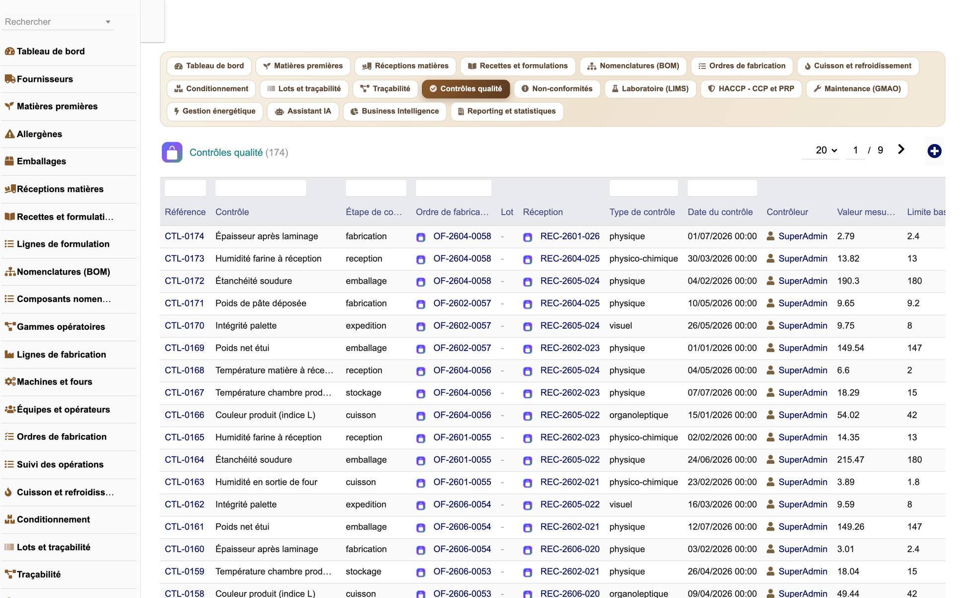Image resolution: width=966 pixels, height=598 pixels.
Task: Open reception link REC-2602-023 in CTL-0169 row
Action: point(570,348)
